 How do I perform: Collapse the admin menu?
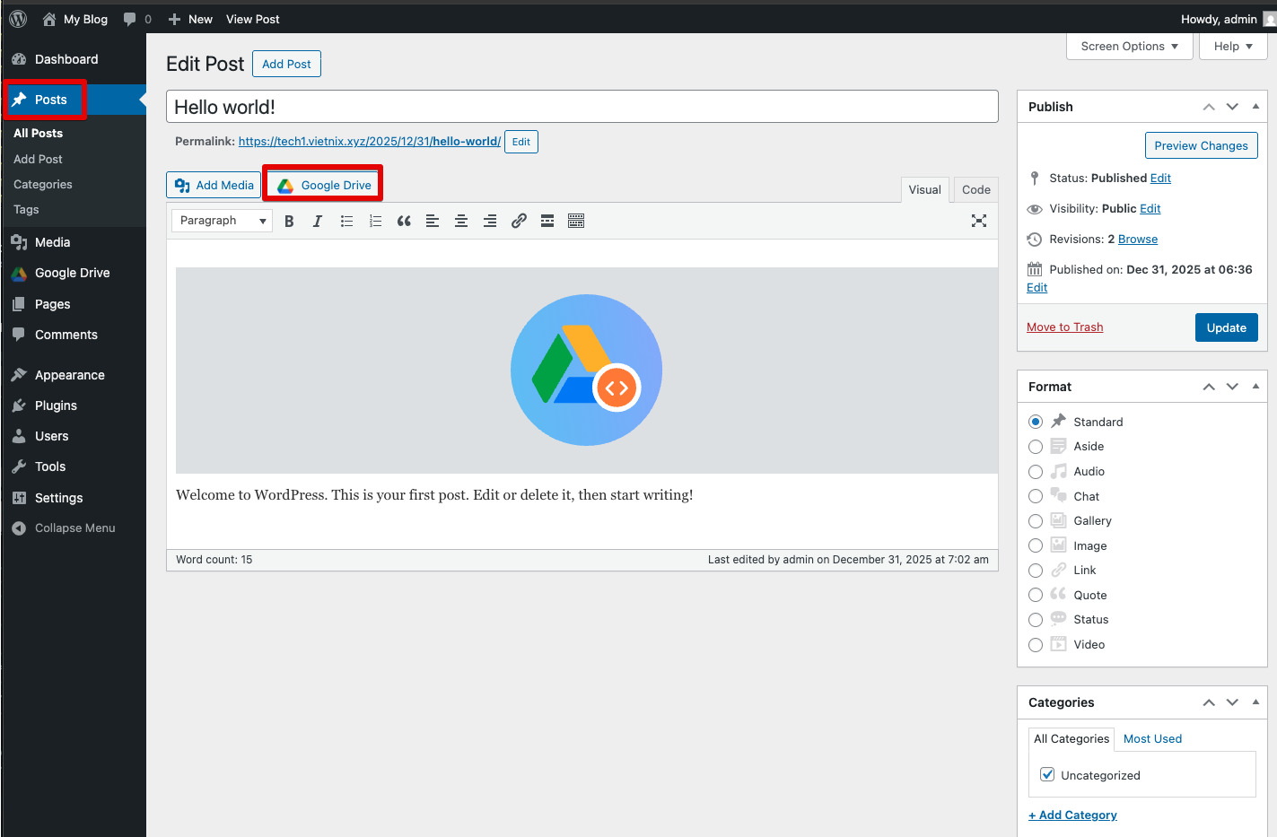tap(74, 528)
